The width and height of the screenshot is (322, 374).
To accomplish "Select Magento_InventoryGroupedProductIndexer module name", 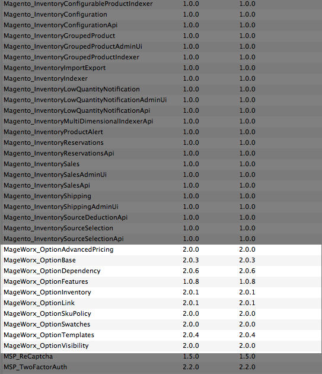I will [71, 58].
